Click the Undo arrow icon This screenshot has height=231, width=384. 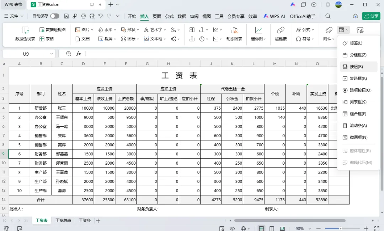100,16
